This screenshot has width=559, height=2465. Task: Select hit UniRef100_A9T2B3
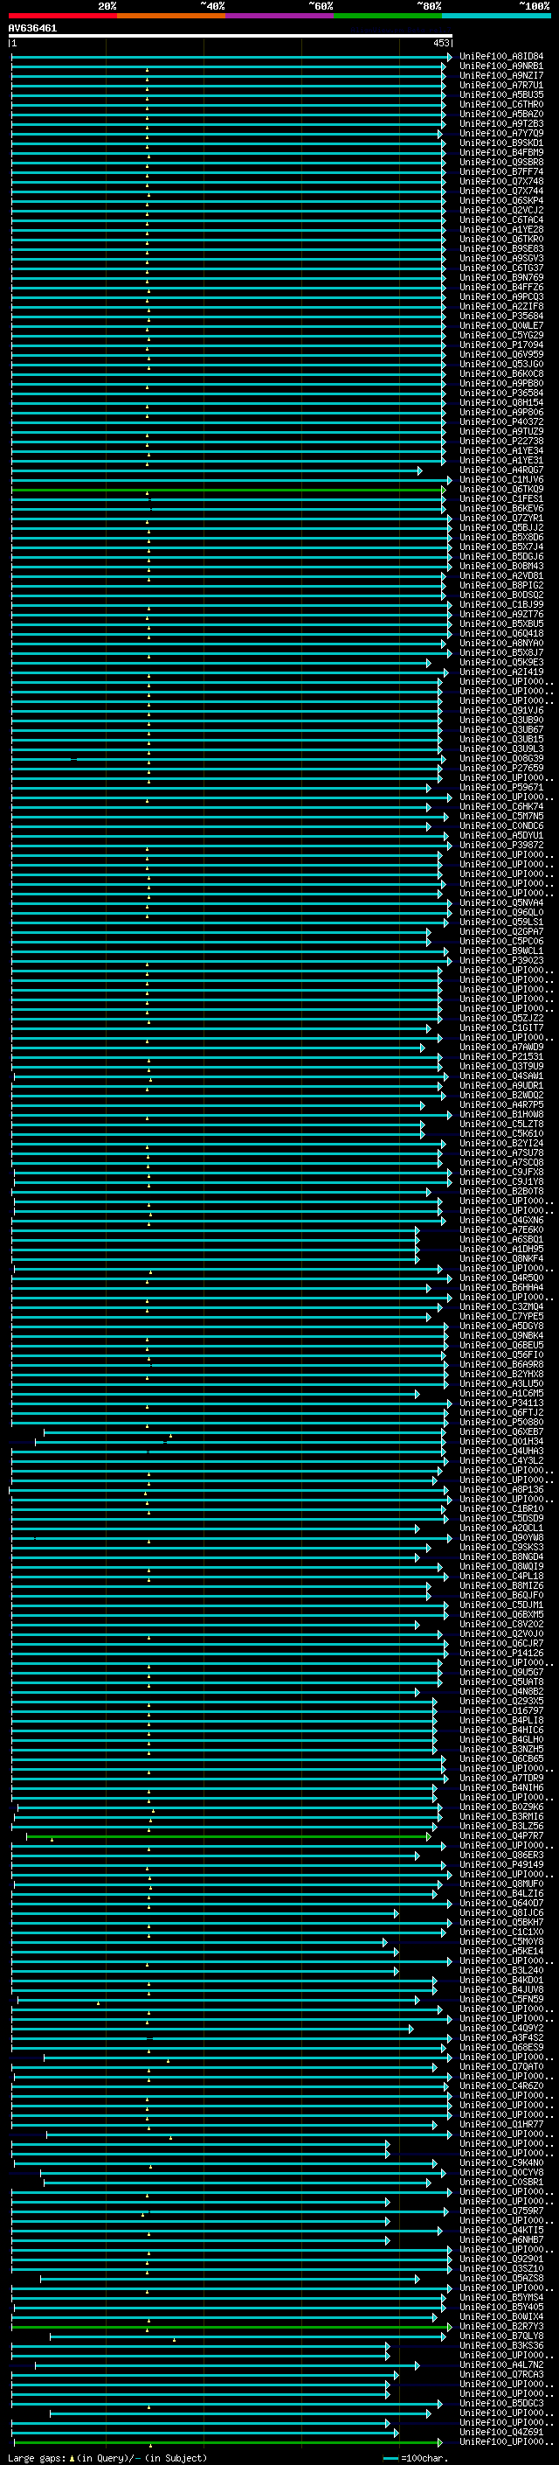pos(501,123)
